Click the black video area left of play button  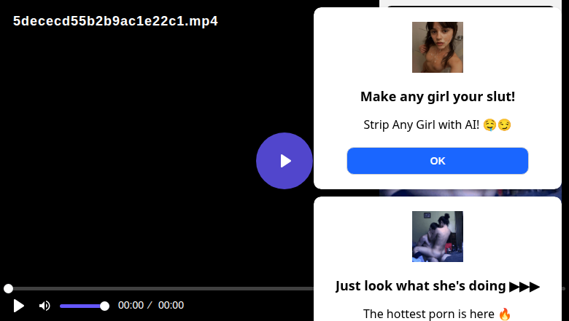[x=131, y=160]
